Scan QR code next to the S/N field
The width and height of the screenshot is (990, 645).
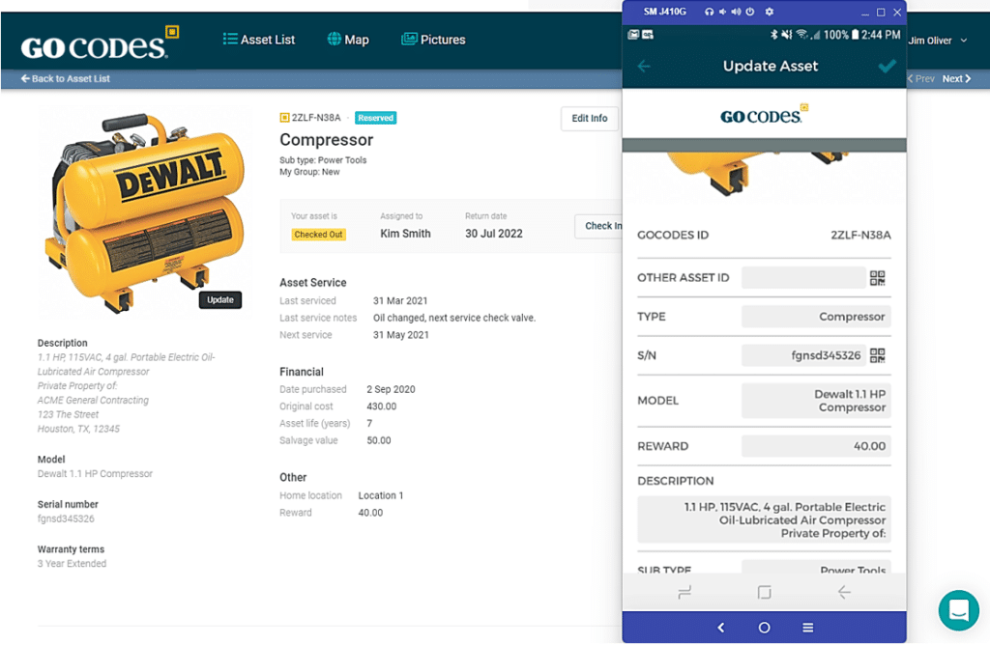(878, 354)
